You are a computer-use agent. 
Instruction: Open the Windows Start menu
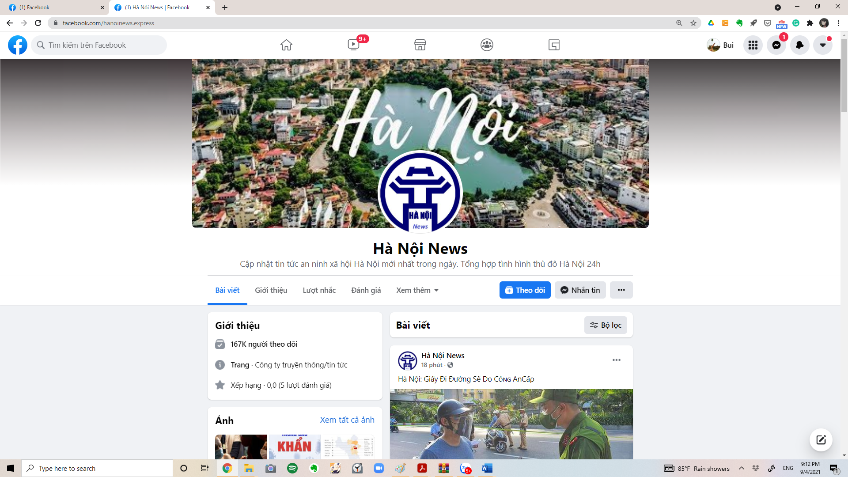click(11, 468)
